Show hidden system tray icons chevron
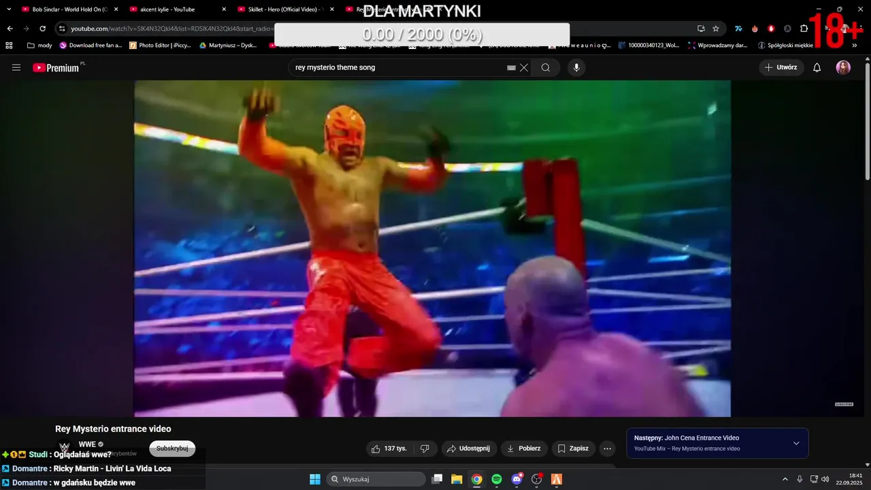 click(785, 479)
